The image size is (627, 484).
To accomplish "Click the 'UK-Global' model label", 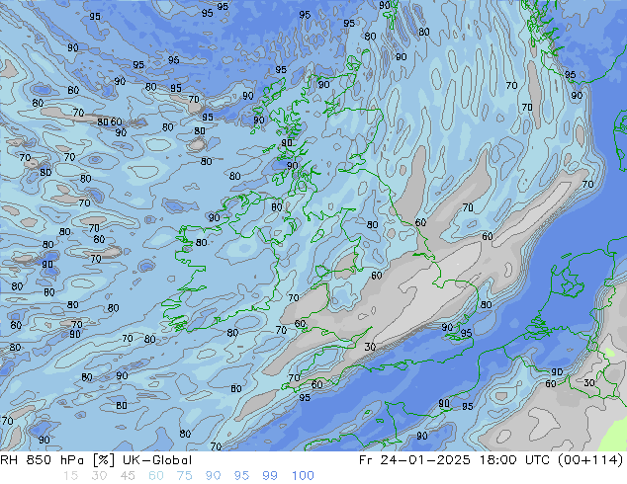I will pos(157,460).
